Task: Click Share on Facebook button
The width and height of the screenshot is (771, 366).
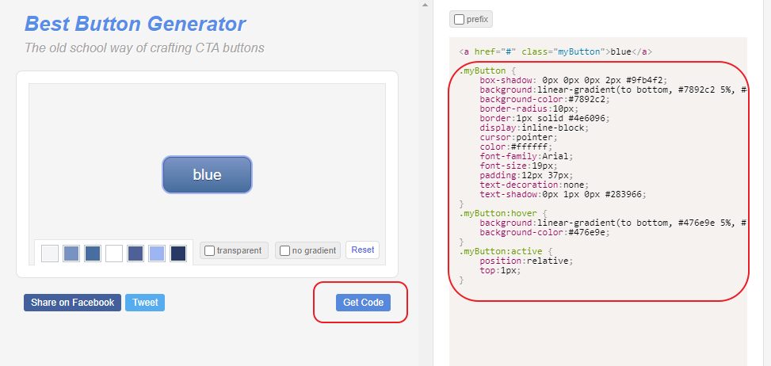Action: pos(72,303)
